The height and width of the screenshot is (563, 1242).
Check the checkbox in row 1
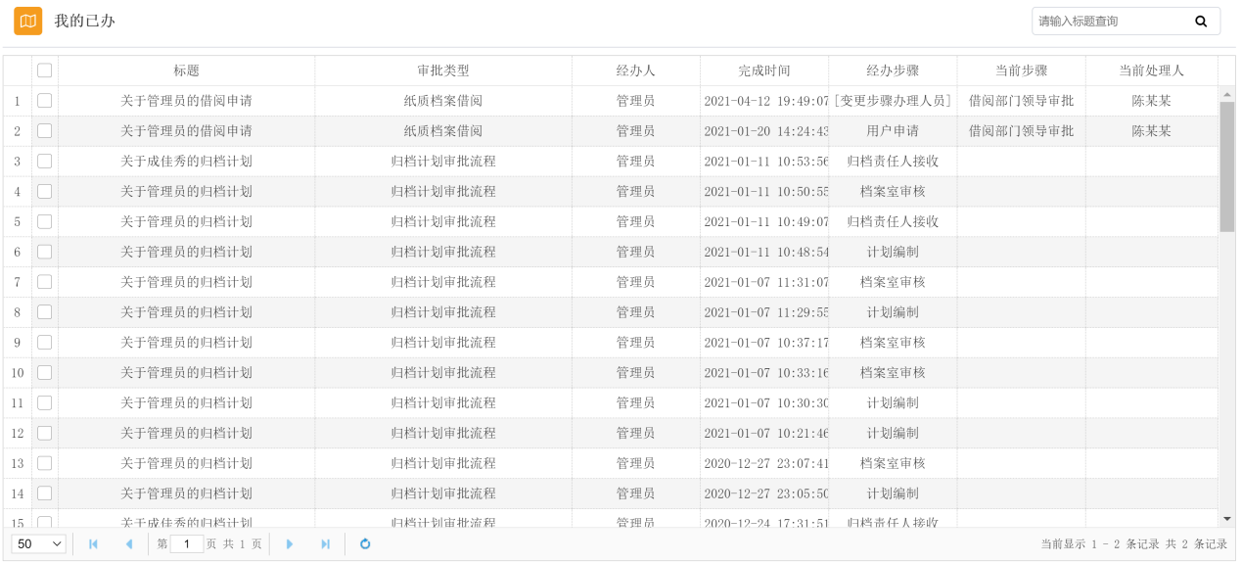point(45,101)
